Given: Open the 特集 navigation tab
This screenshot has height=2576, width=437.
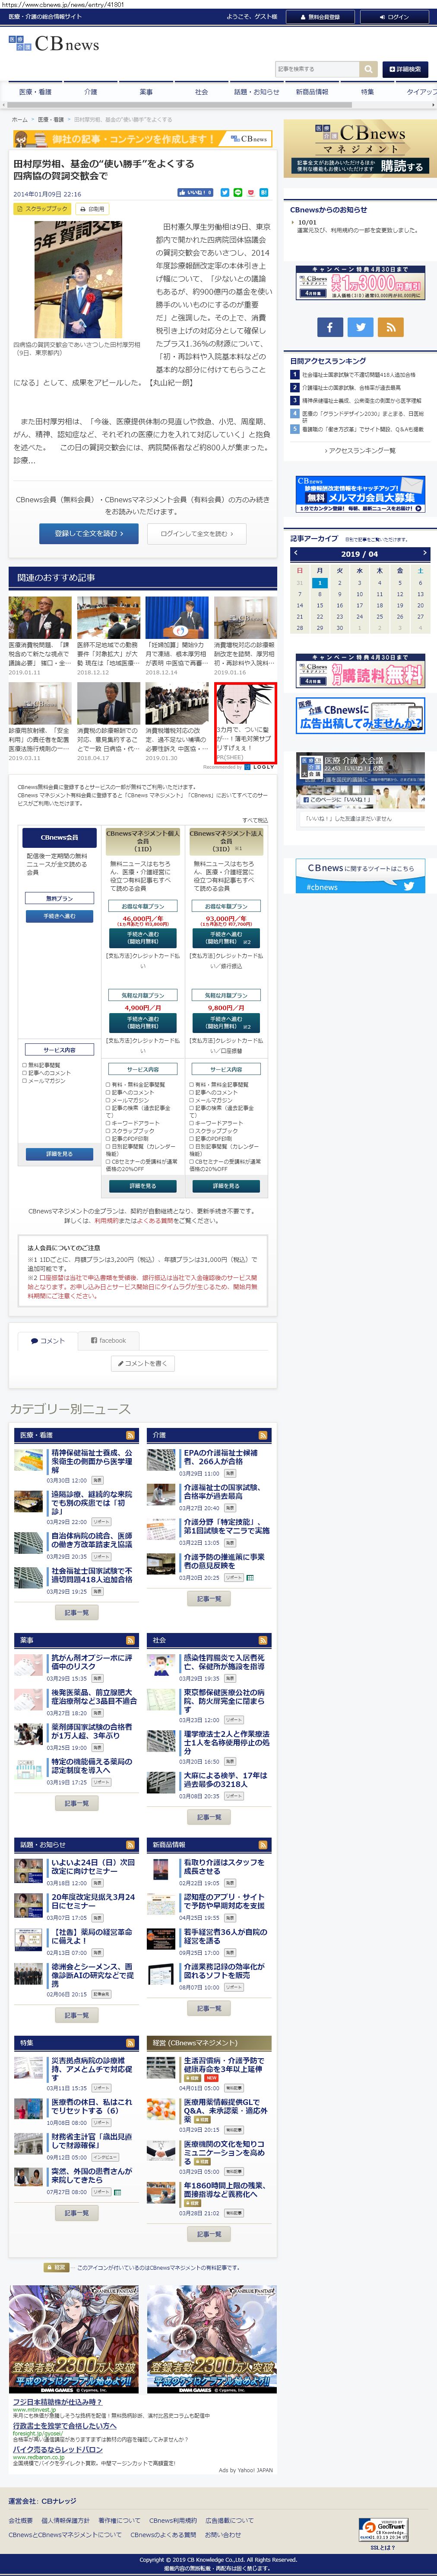Looking at the screenshot, I should (367, 92).
